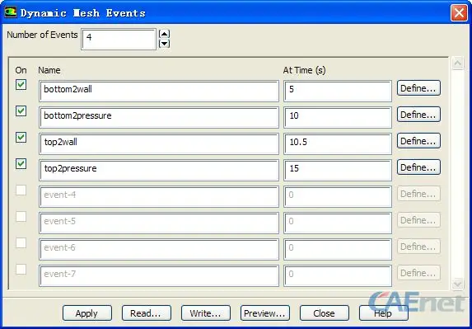The height and width of the screenshot is (329, 472).
Task: Uncheck the top2pressure event checkbox
Action: tap(21, 164)
